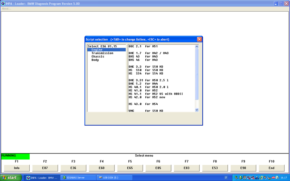Minimize the INPA Loader window
The image size is (290, 181).
point(276,4)
